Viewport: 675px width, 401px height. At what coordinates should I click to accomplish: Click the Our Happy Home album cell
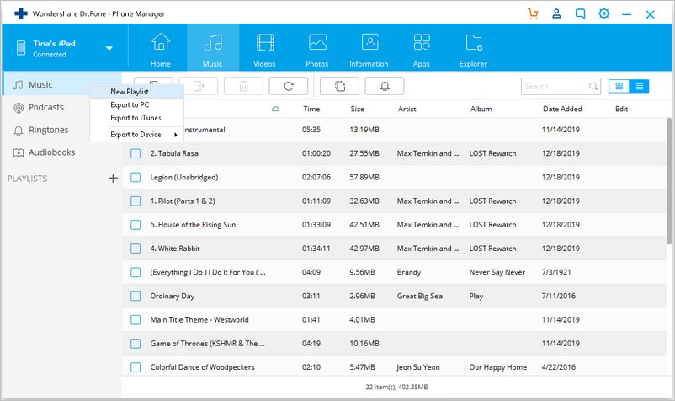coord(498,367)
